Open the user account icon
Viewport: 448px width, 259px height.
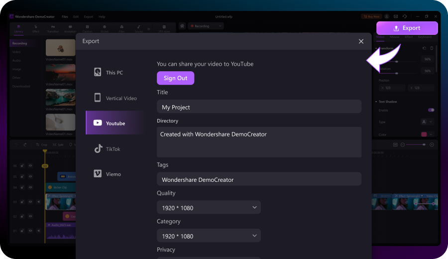point(386,16)
